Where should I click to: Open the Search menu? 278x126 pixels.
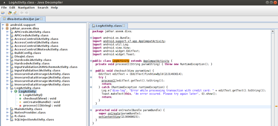coord(43,8)
